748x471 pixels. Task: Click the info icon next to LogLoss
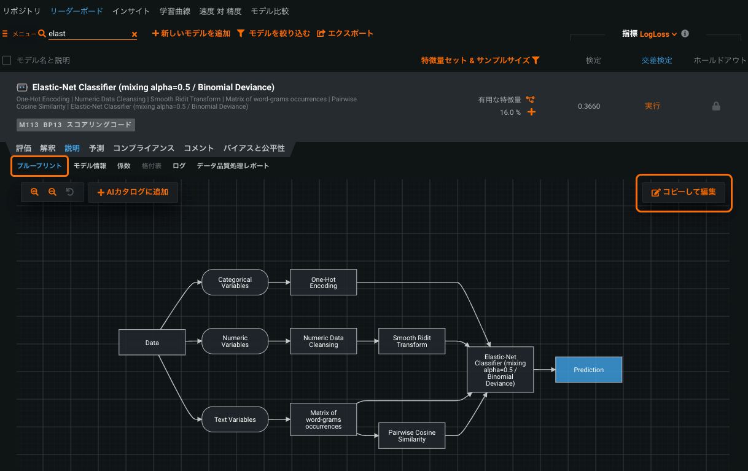tap(685, 34)
